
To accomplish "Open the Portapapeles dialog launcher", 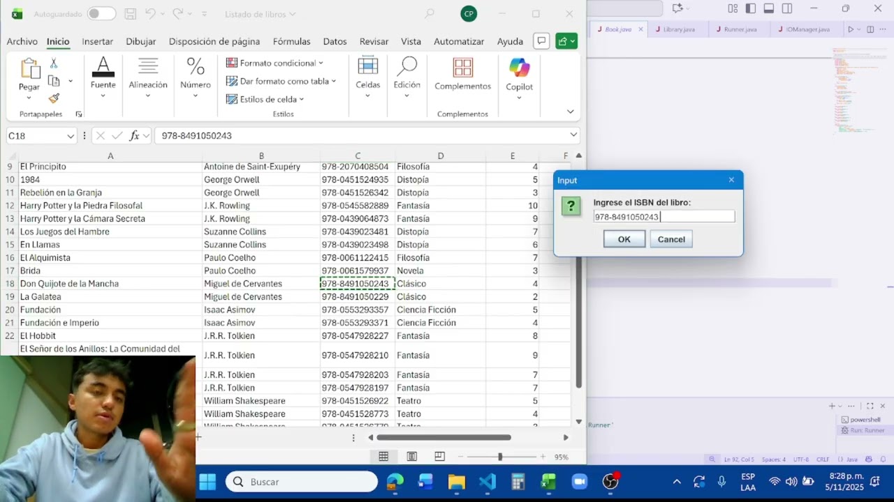I will [x=79, y=114].
